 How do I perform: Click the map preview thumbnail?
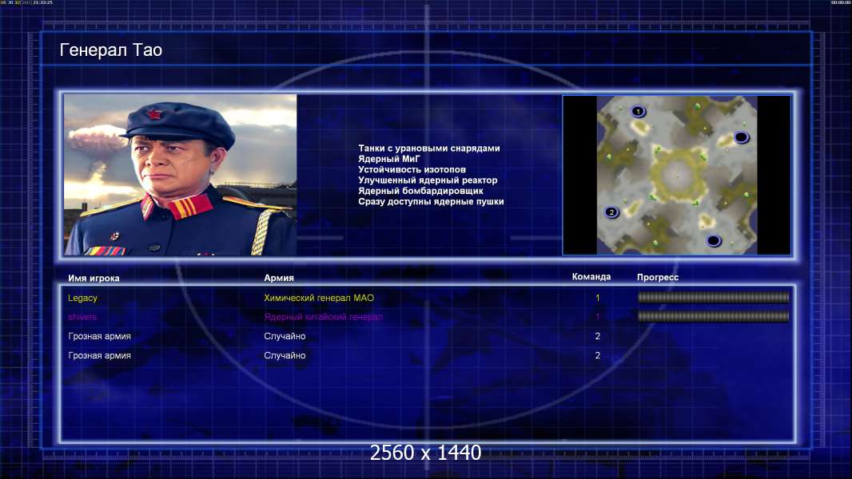point(676,175)
